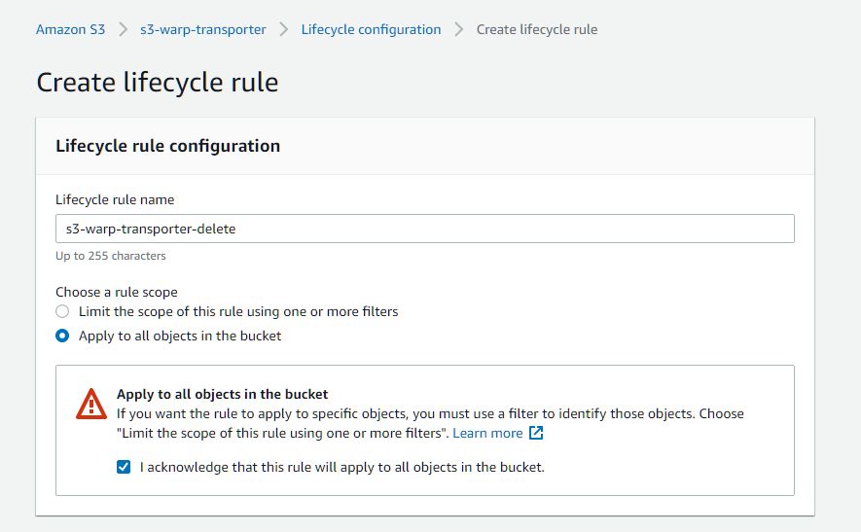
Task: Choose the Apply to all objects radio button
Action: 62,336
